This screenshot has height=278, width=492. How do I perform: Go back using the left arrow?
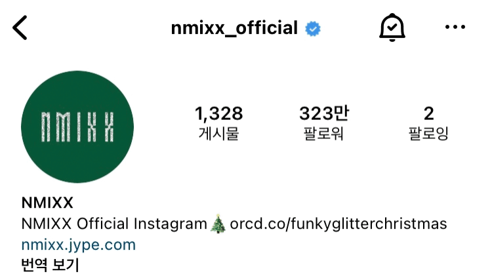pyautogui.click(x=20, y=28)
